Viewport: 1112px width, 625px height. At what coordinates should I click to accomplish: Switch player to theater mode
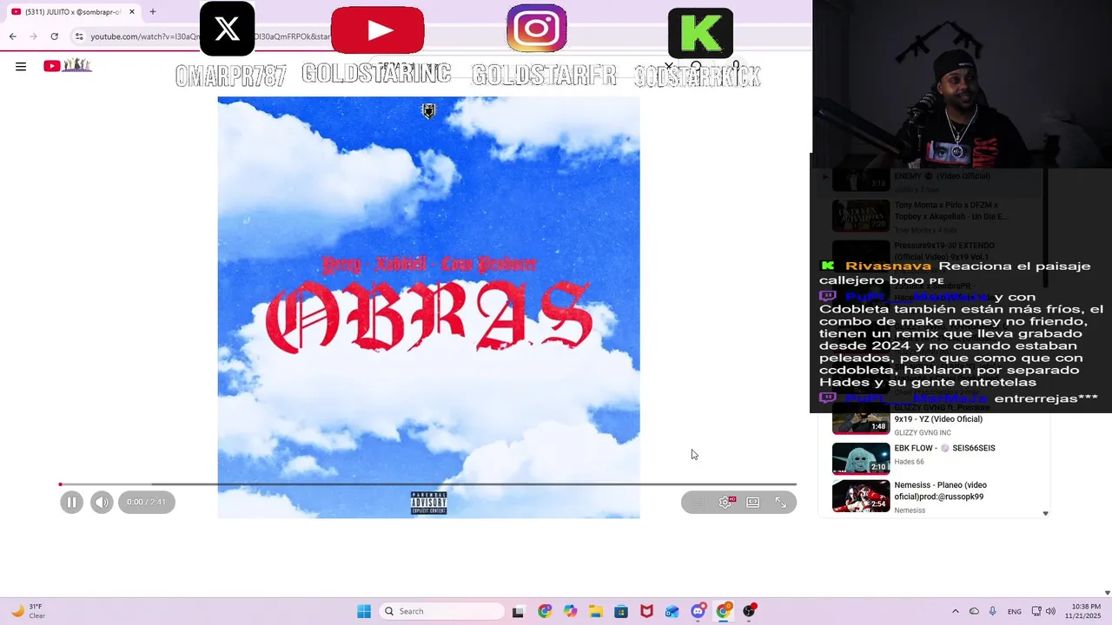click(x=753, y=502)
